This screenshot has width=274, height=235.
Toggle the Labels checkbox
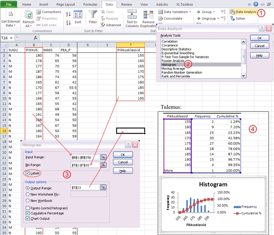click(27, 173)
